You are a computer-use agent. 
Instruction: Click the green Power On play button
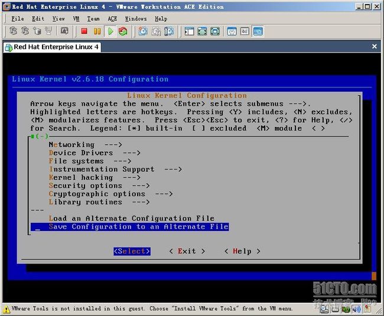(110, 31)
